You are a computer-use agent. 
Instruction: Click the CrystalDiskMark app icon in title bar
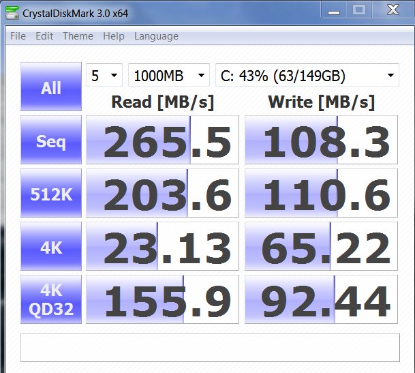[x=12, y=13]
